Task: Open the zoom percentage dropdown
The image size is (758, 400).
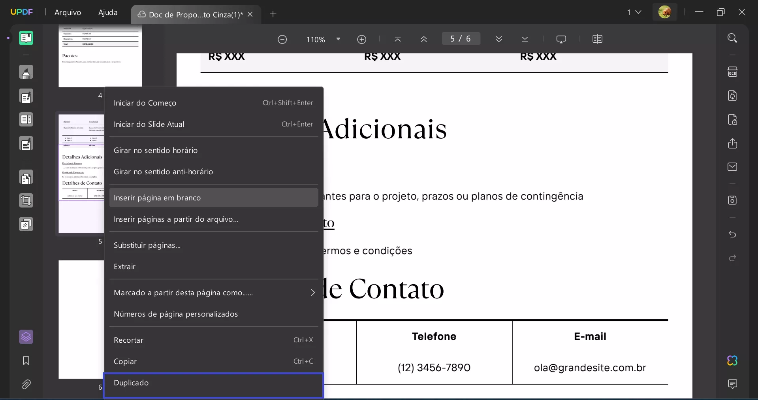Action: [338, 39]
